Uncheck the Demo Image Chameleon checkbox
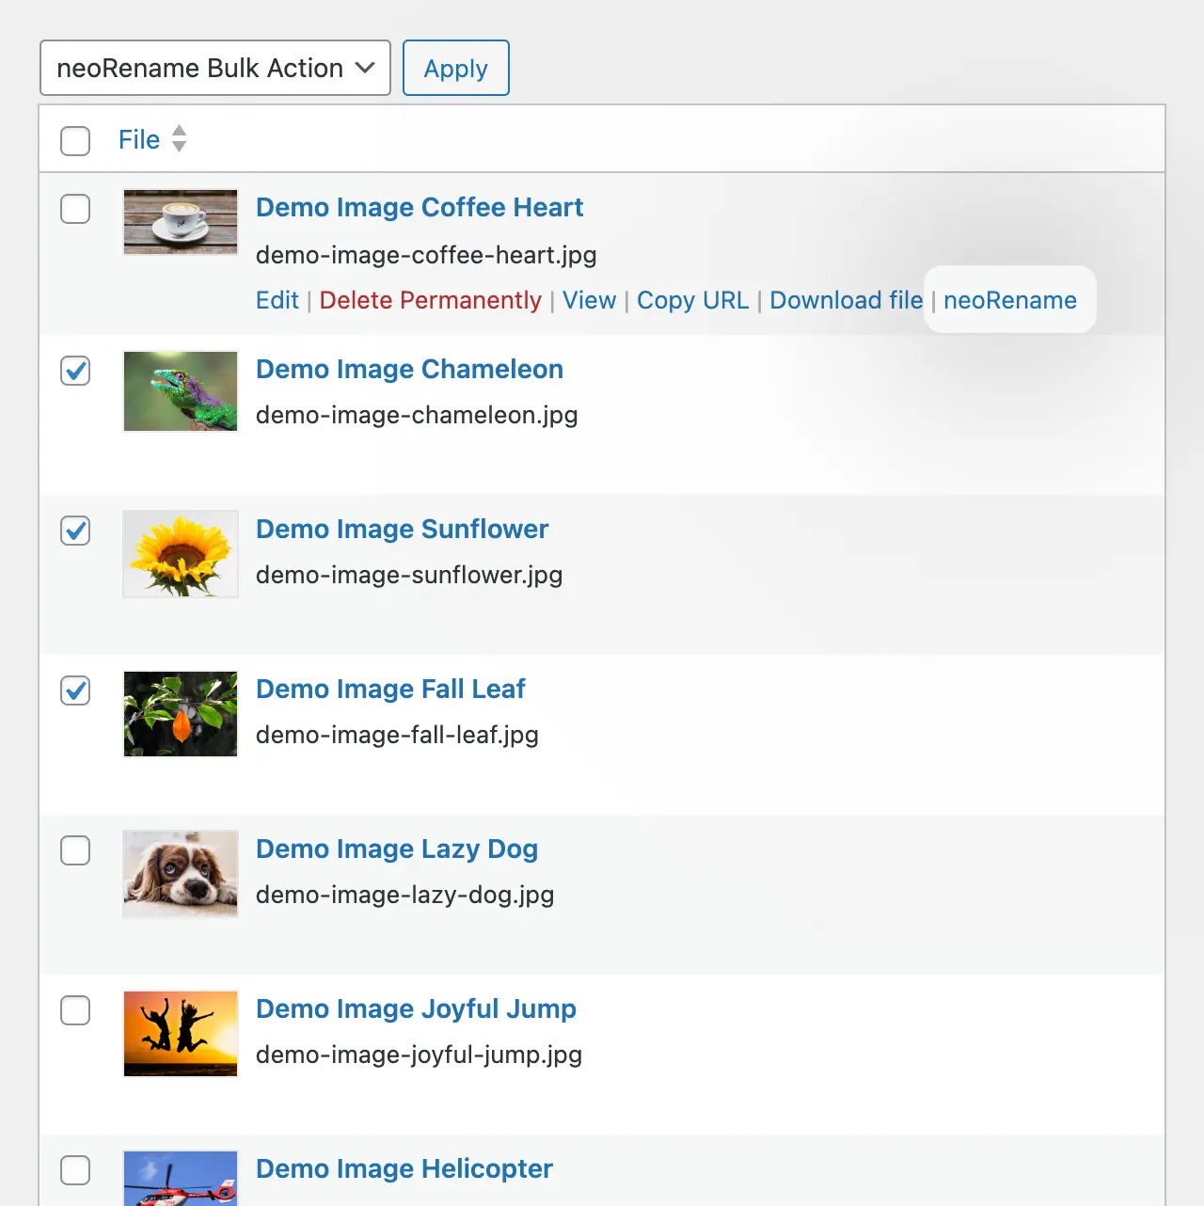This screenshot has width=1204, height=1206. click(75, 371)
